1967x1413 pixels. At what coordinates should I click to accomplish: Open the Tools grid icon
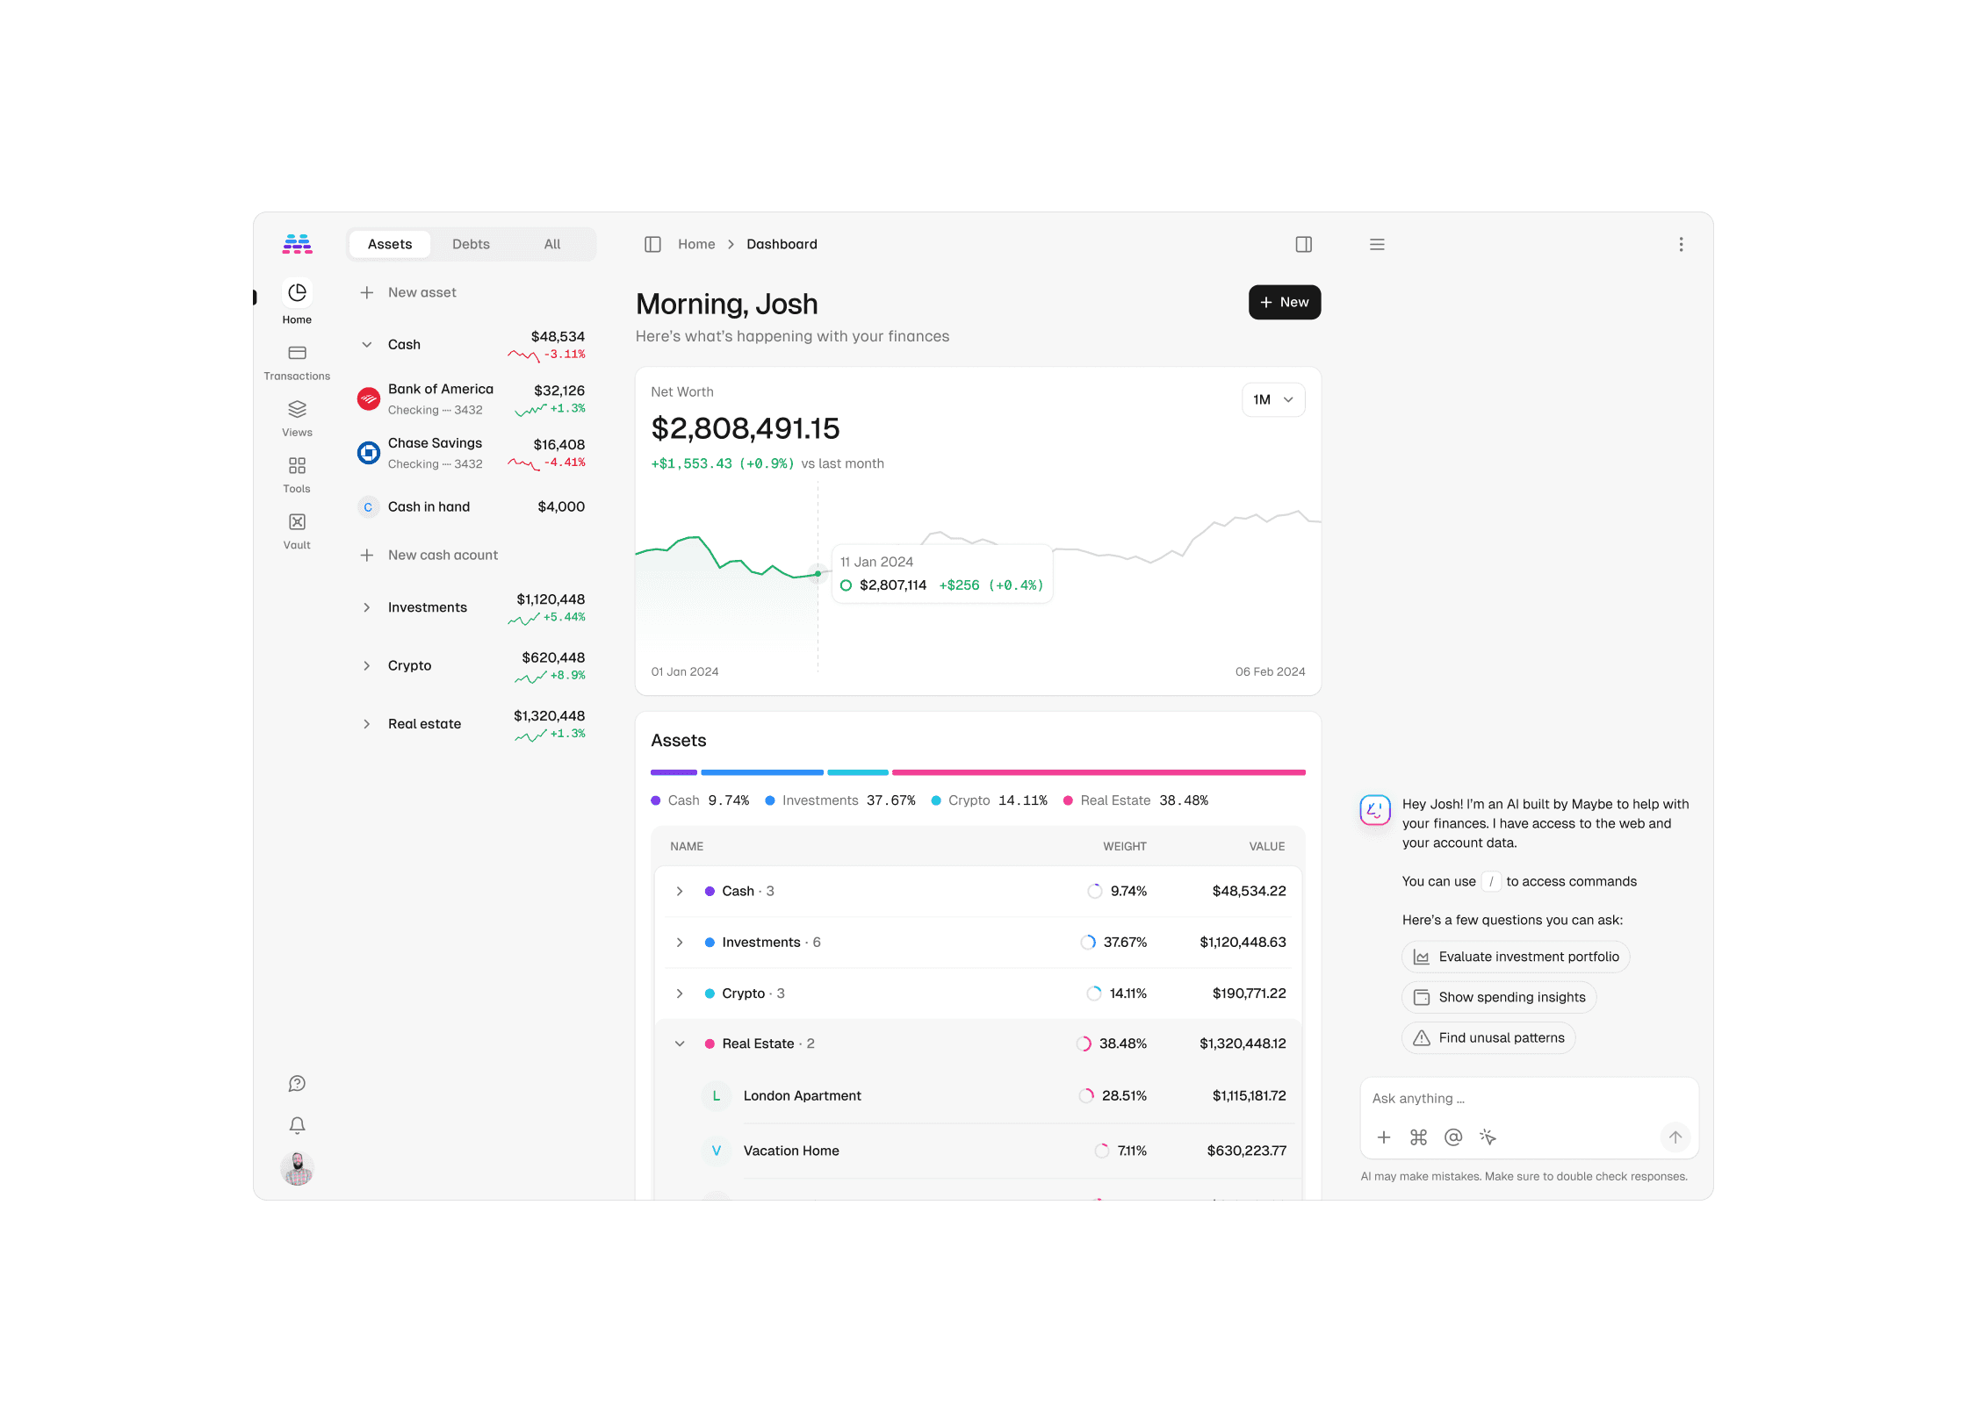click(x=297, y=466)
